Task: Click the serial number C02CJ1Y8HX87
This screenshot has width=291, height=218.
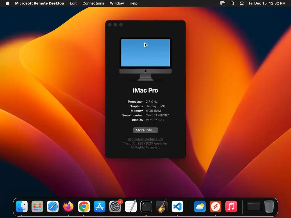Action: [157, 115]
